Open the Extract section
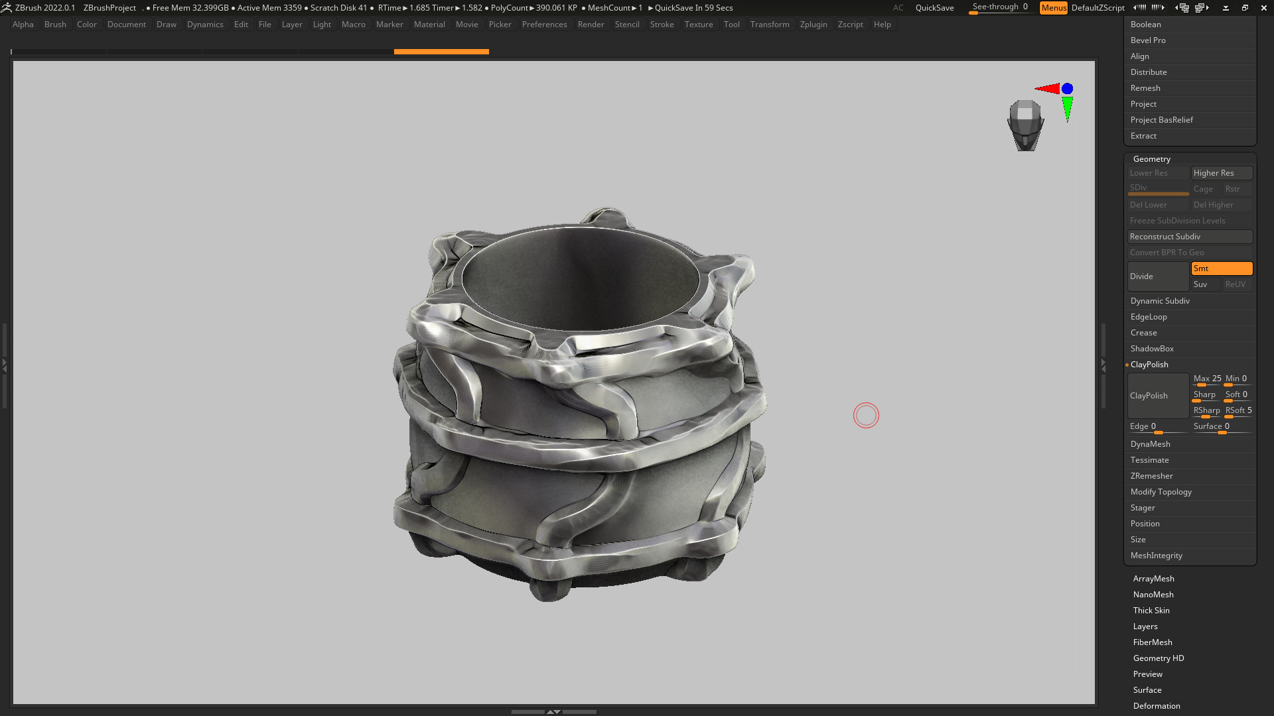This screenshot has width=1274, height=716. (x=1143, y=136)
